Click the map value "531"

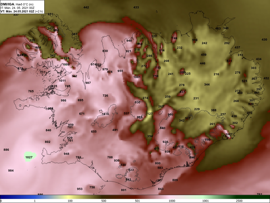(229, 61)
